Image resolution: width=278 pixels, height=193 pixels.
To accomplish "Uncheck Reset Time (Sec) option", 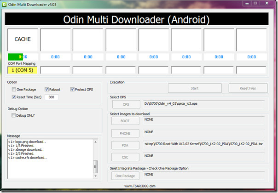I will click(14, 97).
